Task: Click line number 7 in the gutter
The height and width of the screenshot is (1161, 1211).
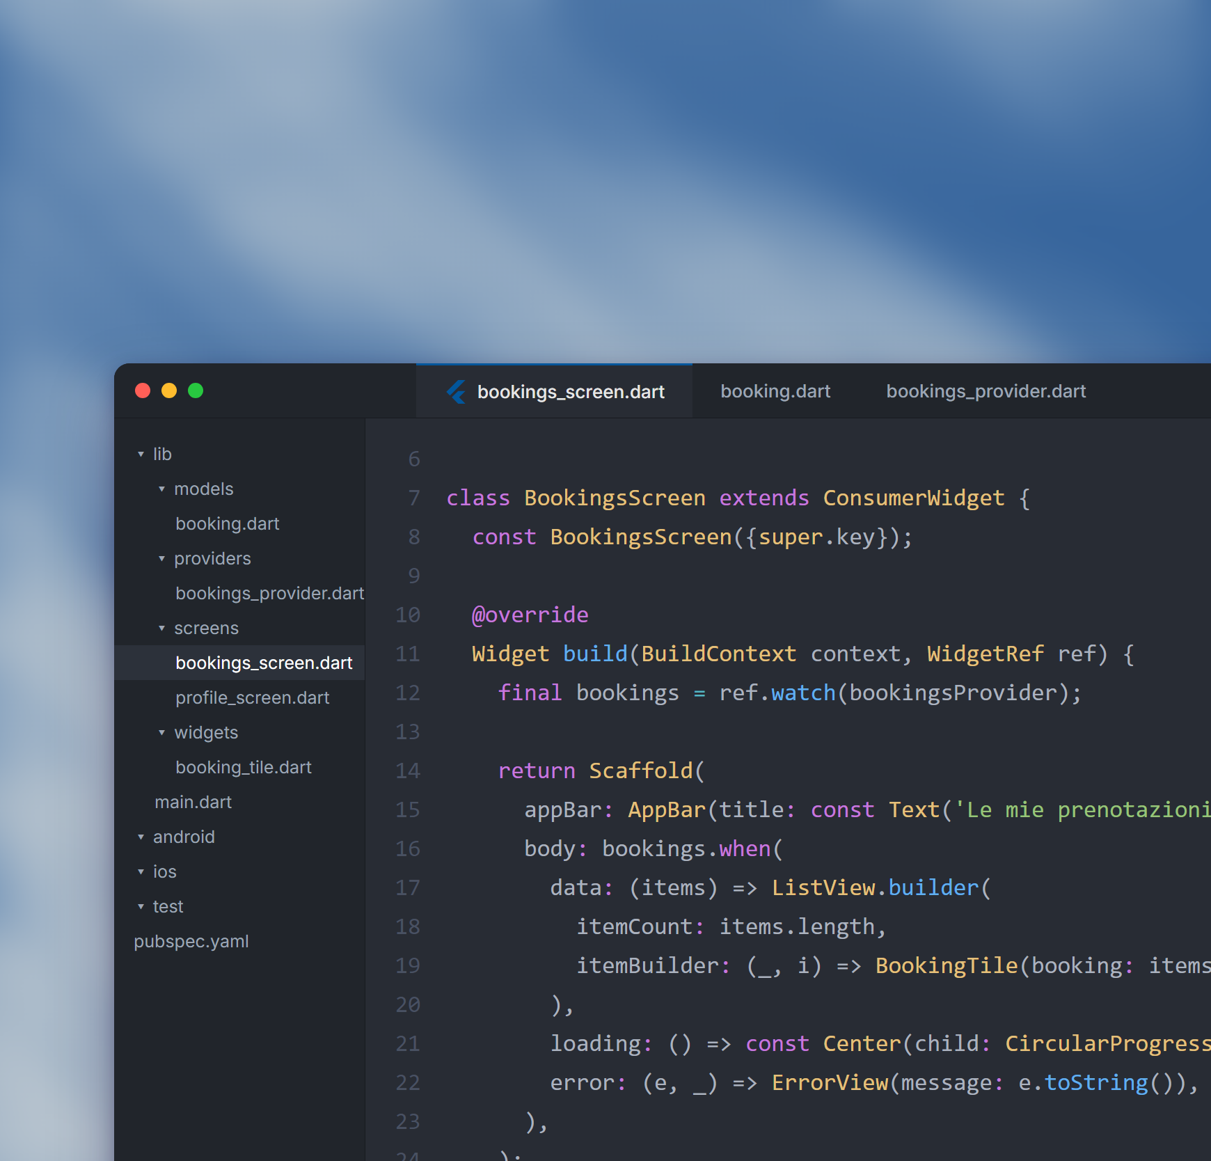Action: (414, 498)
